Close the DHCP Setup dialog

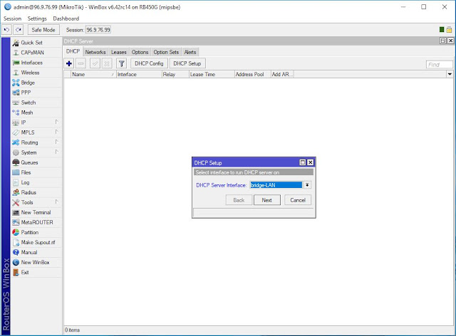tap(311, 162)
